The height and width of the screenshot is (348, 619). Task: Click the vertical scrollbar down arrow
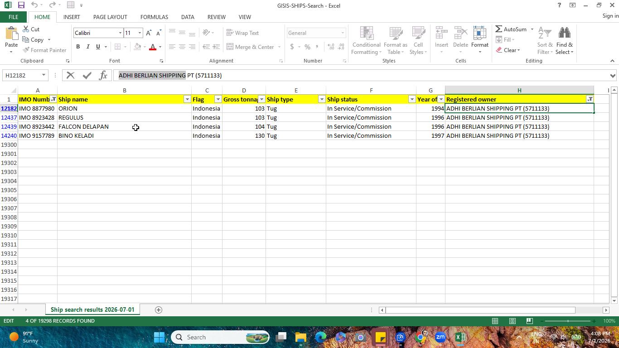[x=614, y=300]
